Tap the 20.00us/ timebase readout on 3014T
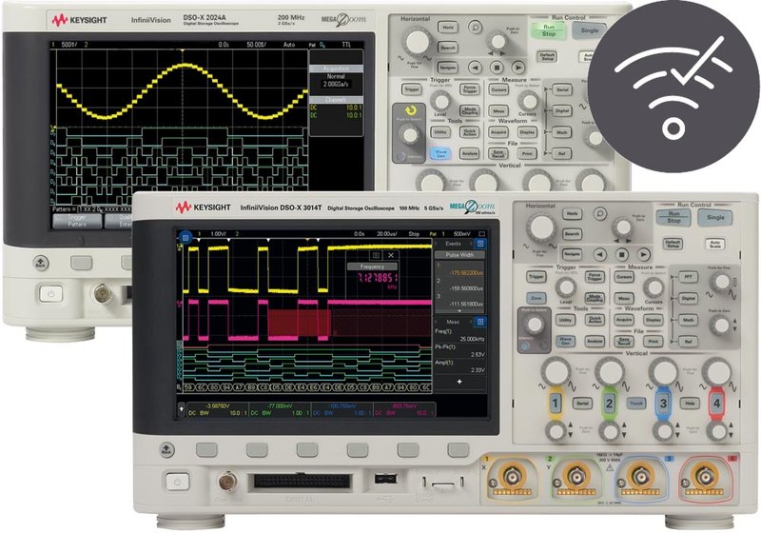 386,233
